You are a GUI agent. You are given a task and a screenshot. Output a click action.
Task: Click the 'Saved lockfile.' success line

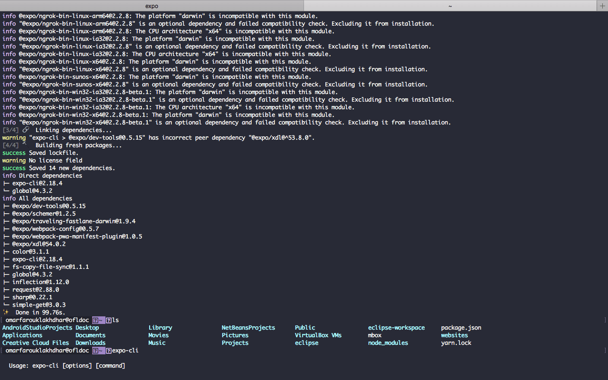(x=41, y=153)
